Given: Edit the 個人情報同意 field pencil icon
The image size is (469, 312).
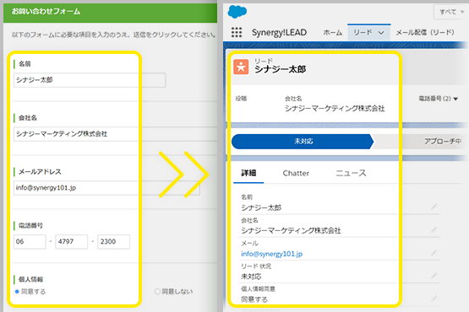Looking at the screenshot, I should coord(434,298).
